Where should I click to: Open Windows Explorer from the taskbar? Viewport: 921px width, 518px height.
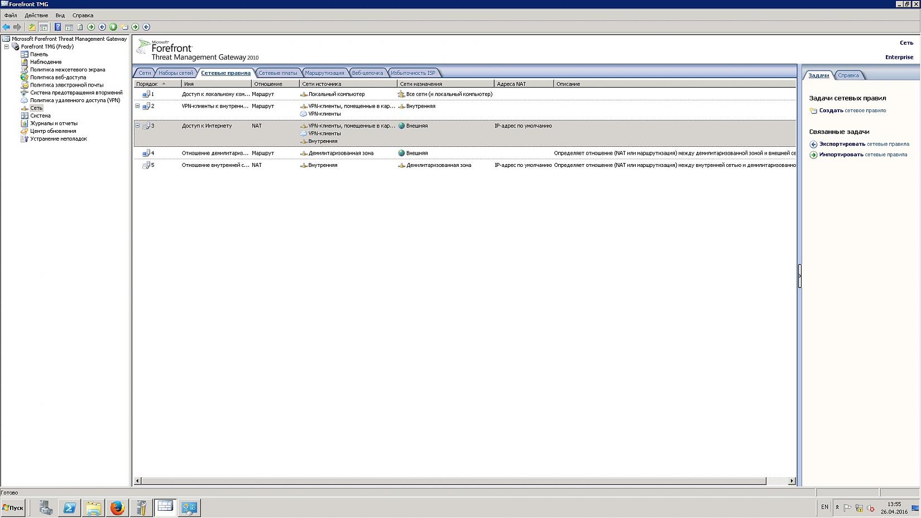coord(93,507)
